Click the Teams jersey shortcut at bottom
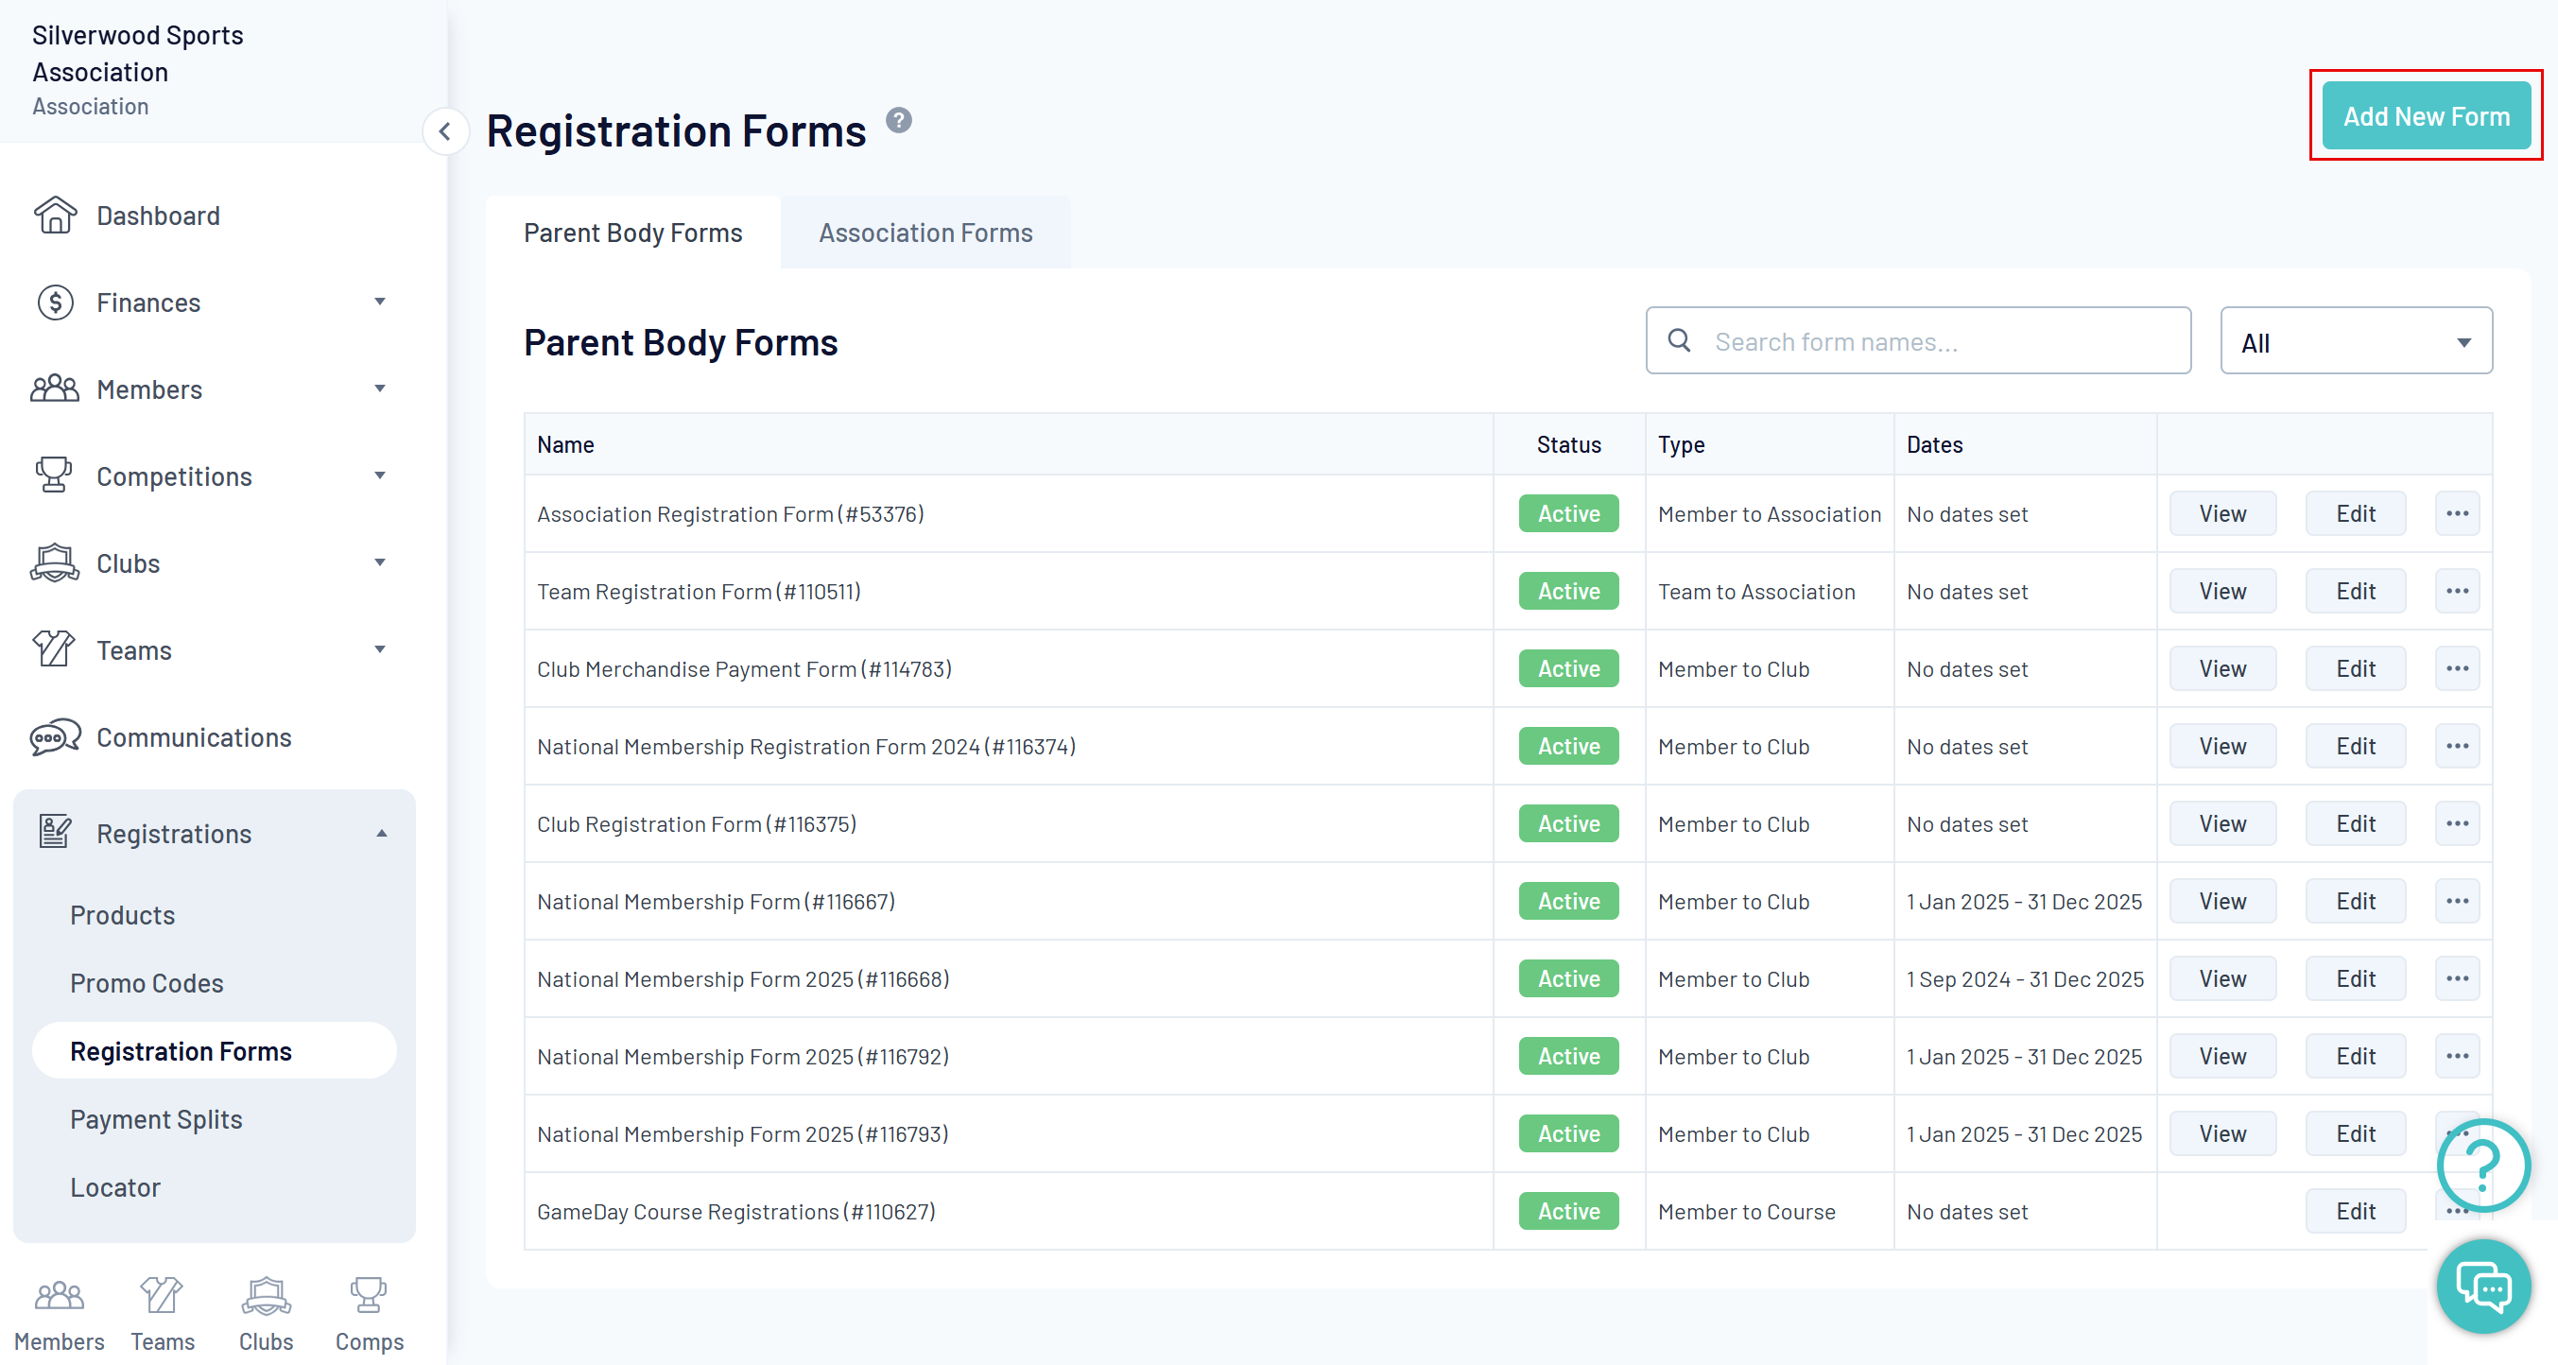Screen dimensions: 2558x1365 pyautogui.click(x=162, y=1295)
